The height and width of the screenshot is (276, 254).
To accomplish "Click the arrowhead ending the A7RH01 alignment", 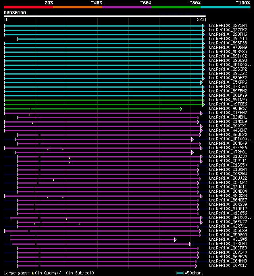I will coord(192,152).
